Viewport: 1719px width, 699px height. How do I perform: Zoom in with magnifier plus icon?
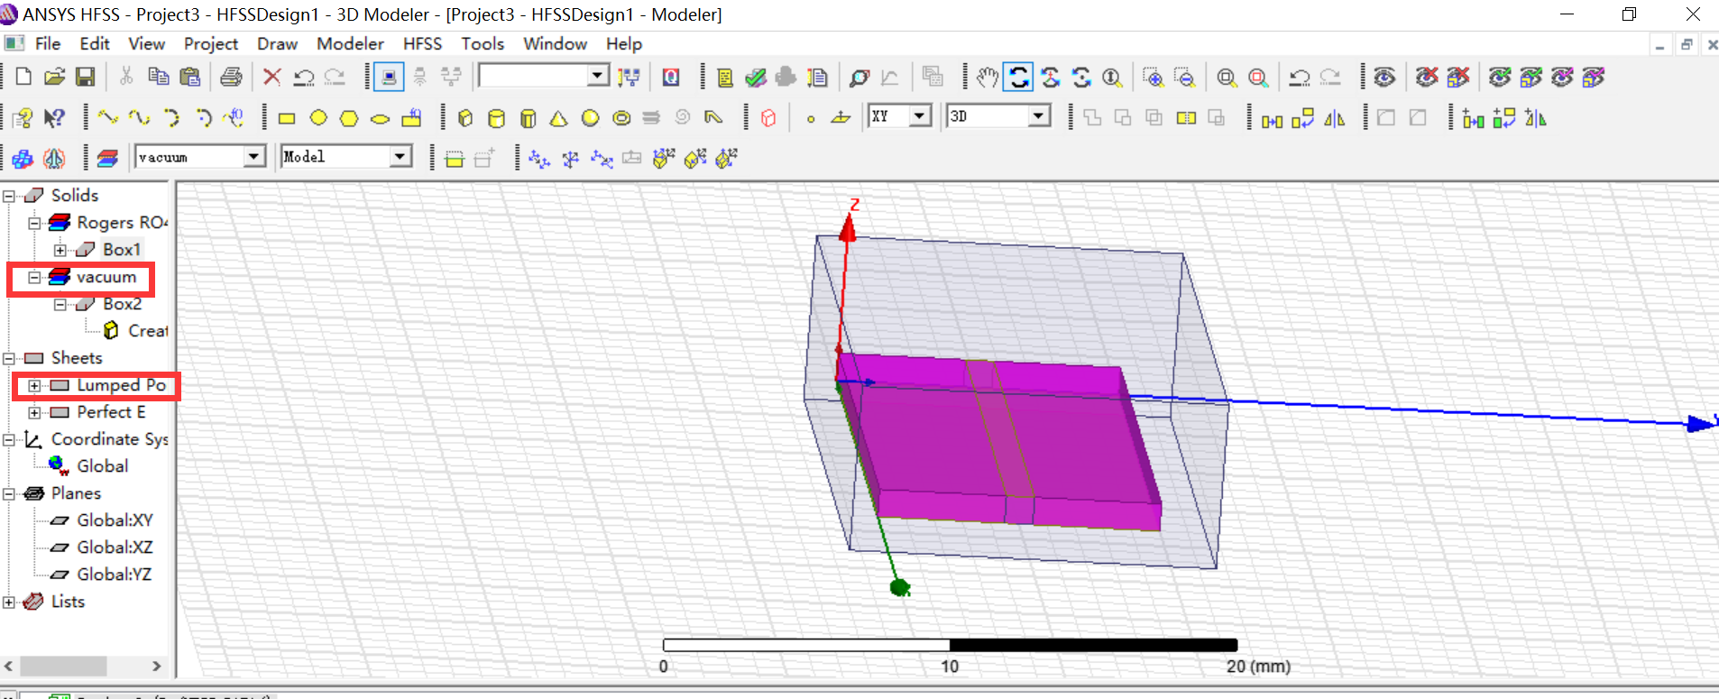[1153, 78]
